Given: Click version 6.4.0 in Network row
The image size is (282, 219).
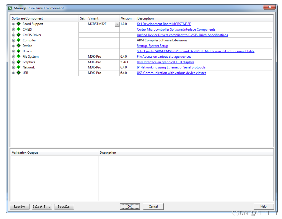Looking at the screenshot, I should [124, 67].
